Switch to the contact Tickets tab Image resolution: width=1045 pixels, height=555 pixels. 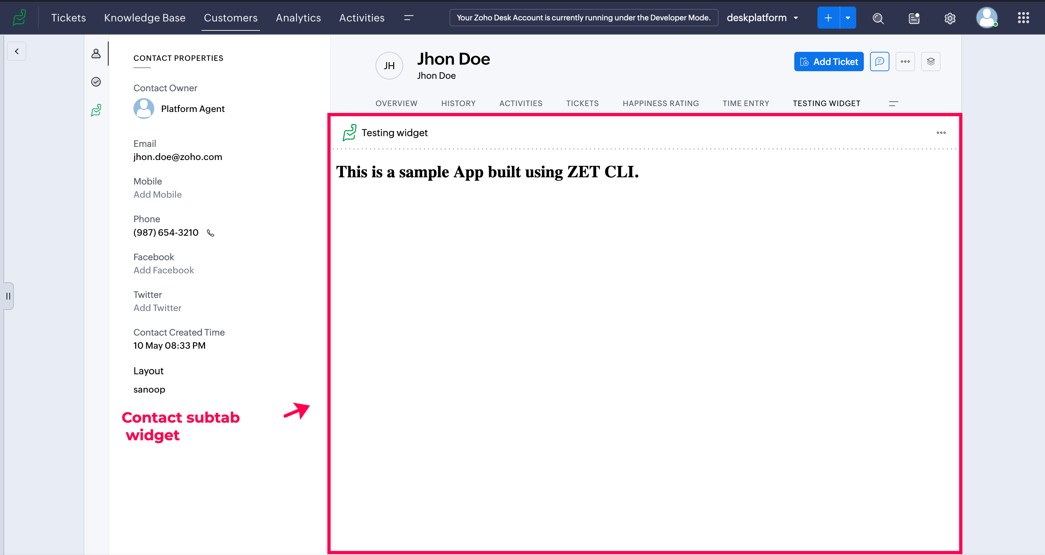pos(582,103)
